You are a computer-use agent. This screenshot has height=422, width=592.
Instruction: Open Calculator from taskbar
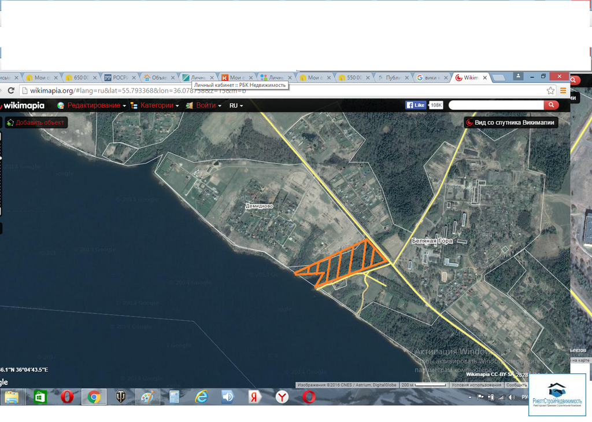click(174, 397)
